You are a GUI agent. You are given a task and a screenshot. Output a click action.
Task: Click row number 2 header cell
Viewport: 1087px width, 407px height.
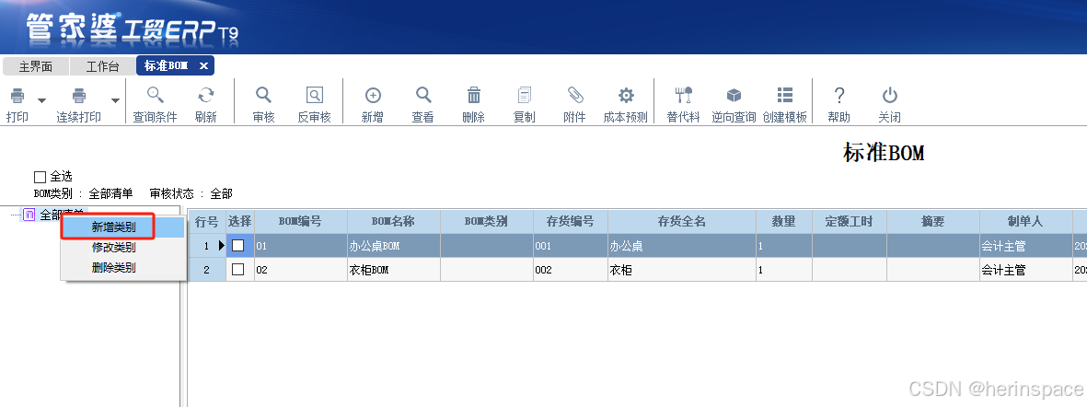206,270
